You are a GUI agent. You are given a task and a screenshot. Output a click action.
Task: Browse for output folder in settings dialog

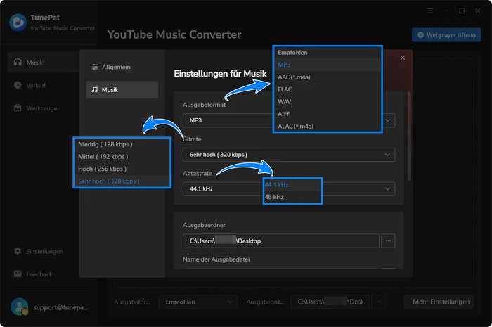[388, 241]
